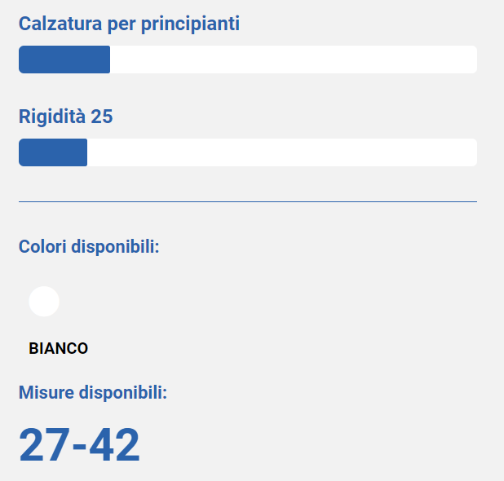Click the filled part of beginner level bar
The image size is (504, 481).
pyautogui.click(x=64, y=60)
